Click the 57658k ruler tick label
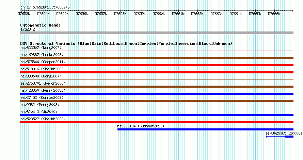 click(120, 14)
